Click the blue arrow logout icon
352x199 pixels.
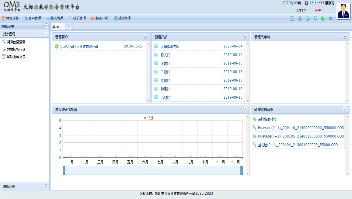(x=331, y=19)
